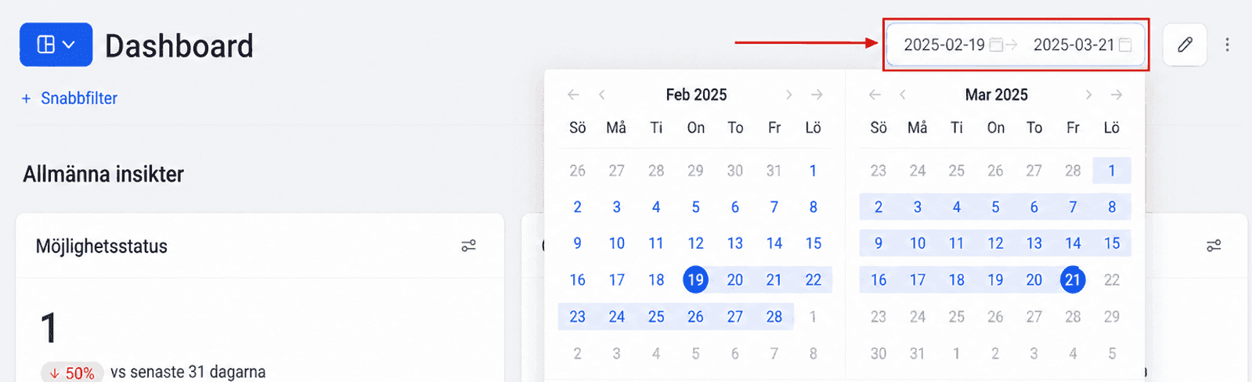Go to previous month in Feb 2025 calendar
The height and width of the screenshot is (382, 1252).
coord(601,95)
